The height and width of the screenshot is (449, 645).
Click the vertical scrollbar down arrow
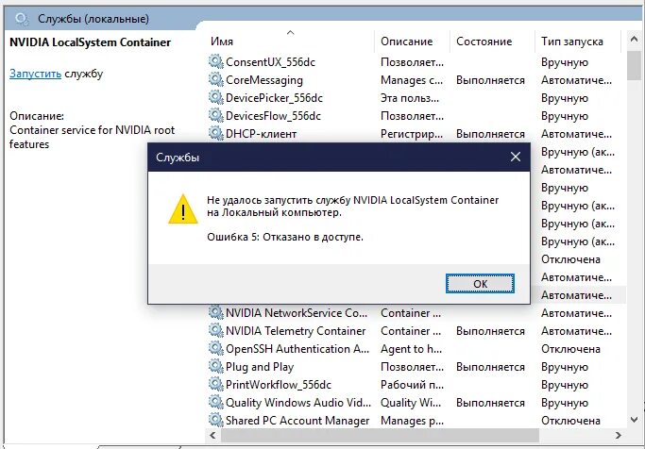pyautogui.click(x=634, y=420)
